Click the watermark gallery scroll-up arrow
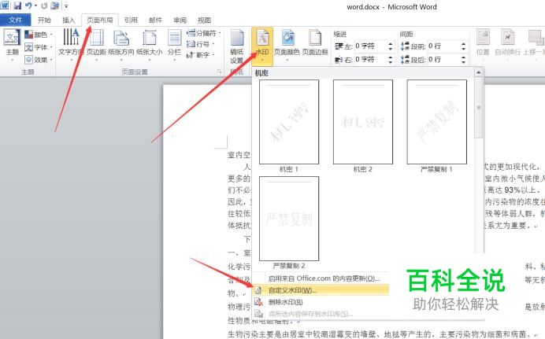 point(479,72)
